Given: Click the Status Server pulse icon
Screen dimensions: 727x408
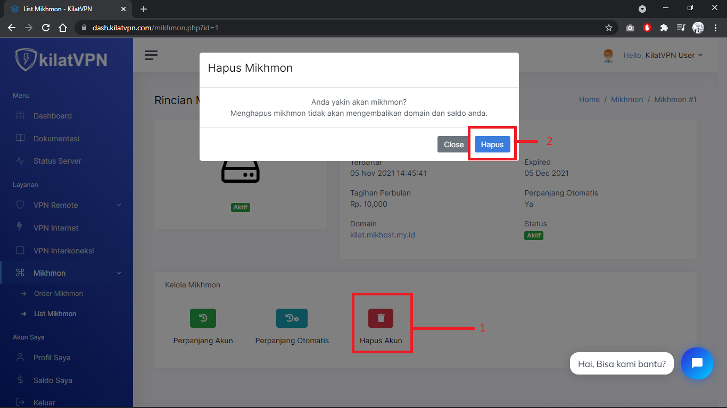Looking at the screenshot, I should [x=20, y=161].
